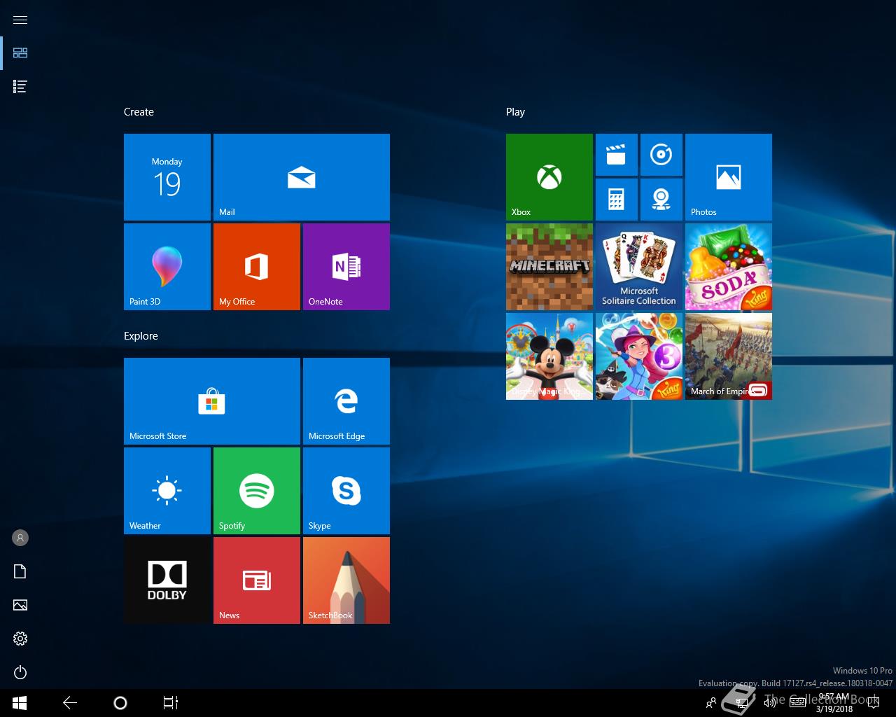Open the volume speaker icon
This screenshot has width=896, height=717.
coord(770,703)
